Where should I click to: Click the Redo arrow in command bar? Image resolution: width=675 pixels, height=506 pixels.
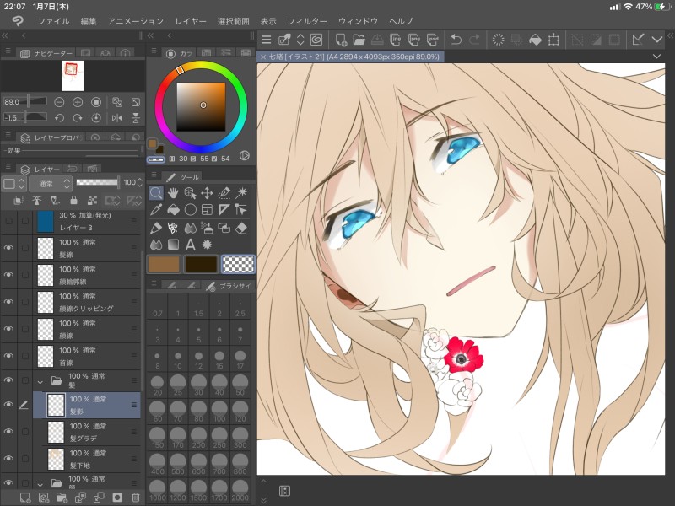(474, 40)
